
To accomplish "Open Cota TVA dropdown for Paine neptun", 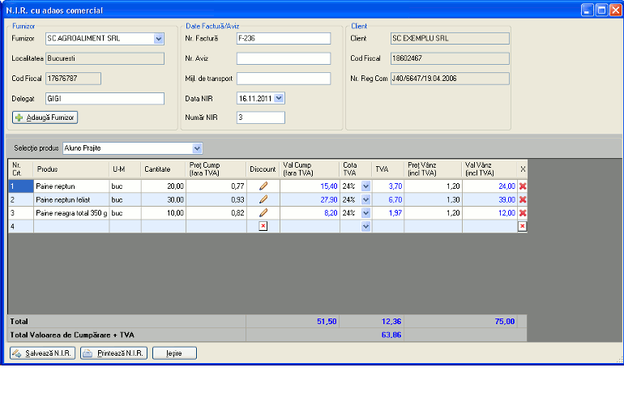I will click(x=365, y=186).
